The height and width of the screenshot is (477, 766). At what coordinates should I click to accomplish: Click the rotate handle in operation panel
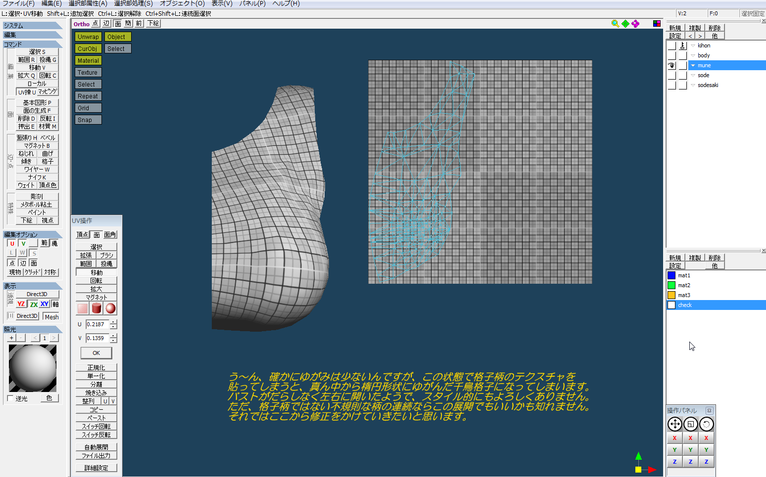coord(706,424)
